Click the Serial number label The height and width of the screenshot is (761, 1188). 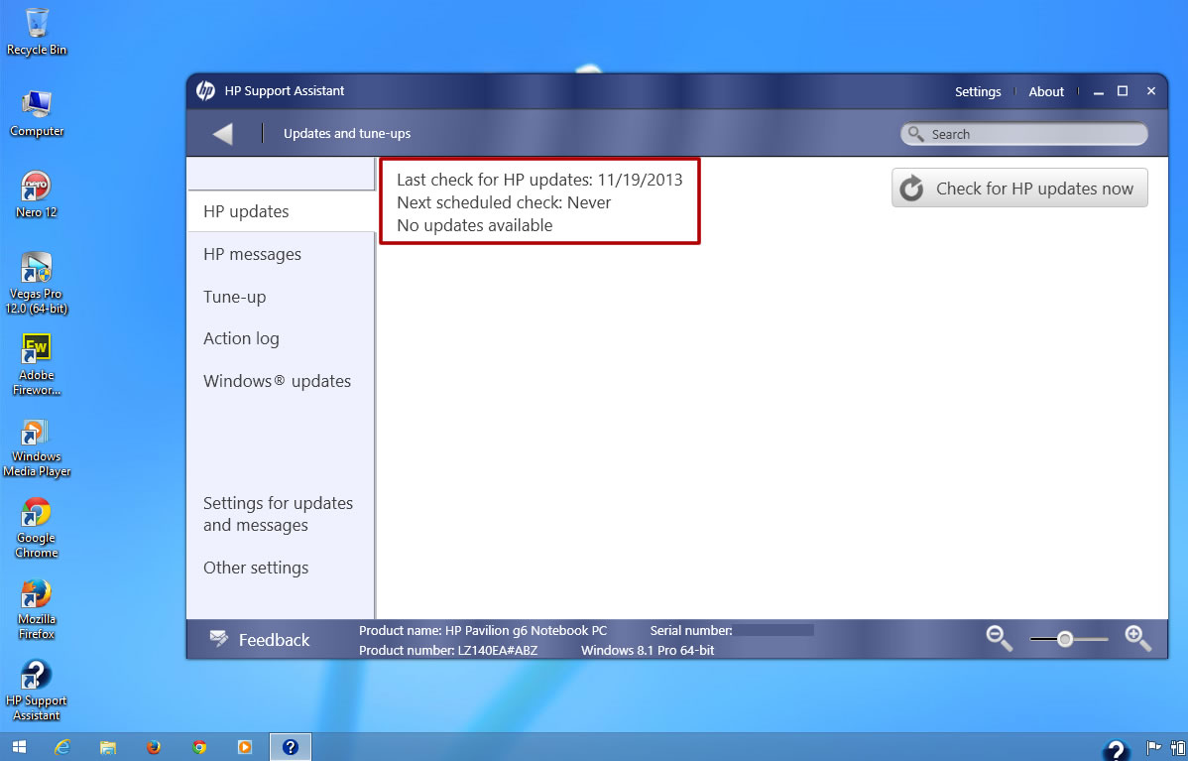691,631
